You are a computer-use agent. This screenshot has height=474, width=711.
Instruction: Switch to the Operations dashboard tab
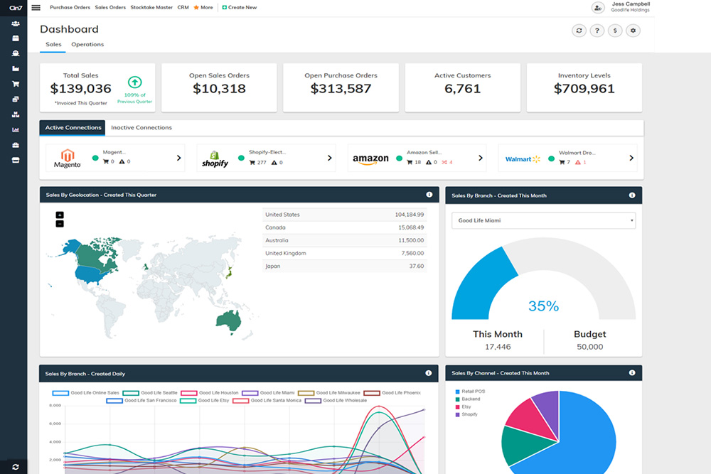[87, 44]
